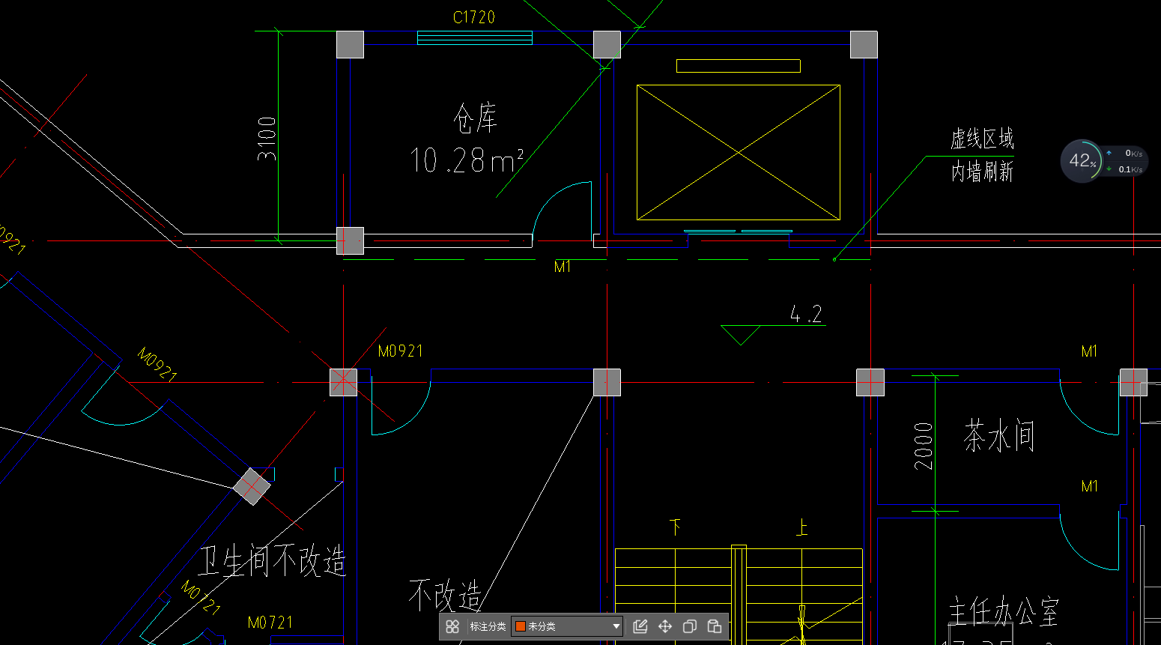
Task: Click the horizontal M0721 door label
Action: 270,623
